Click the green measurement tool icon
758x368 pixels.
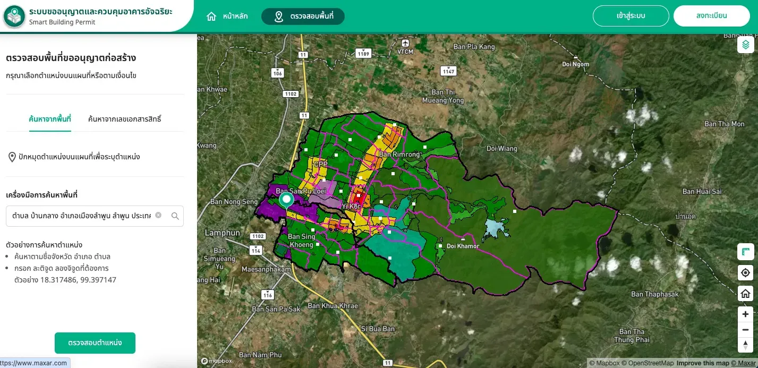tap(745, 252)
